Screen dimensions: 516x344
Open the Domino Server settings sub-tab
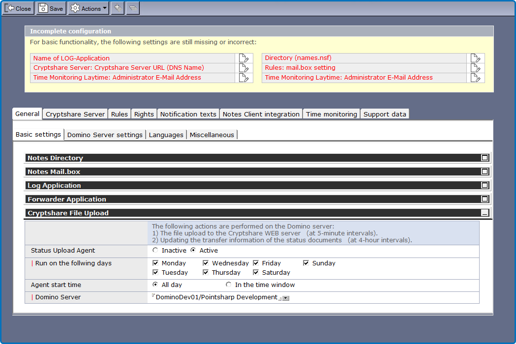coord(105,135)
